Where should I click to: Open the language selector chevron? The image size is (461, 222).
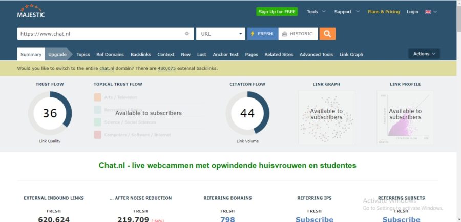435,12
